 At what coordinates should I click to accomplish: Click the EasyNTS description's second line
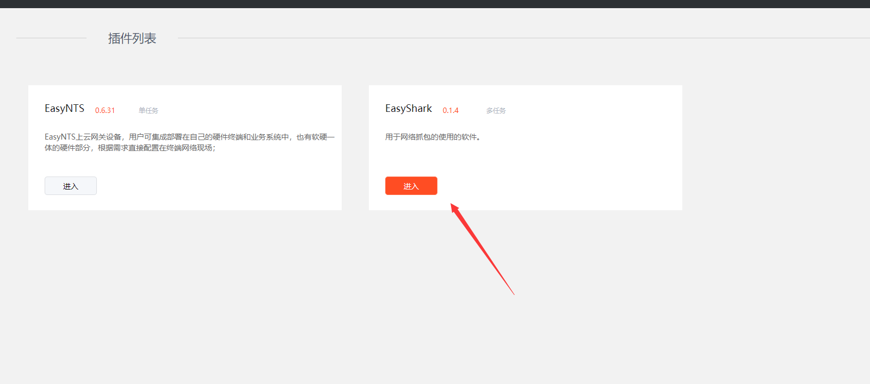129,148
